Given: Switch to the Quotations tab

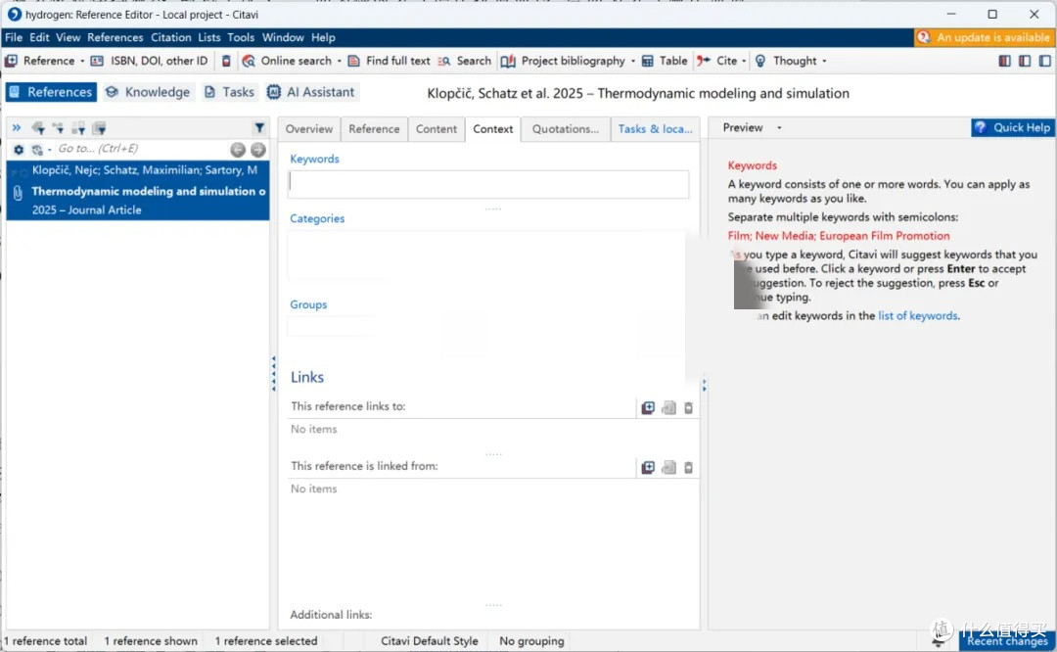Looking at the screenshot, I should pos(565,129).
